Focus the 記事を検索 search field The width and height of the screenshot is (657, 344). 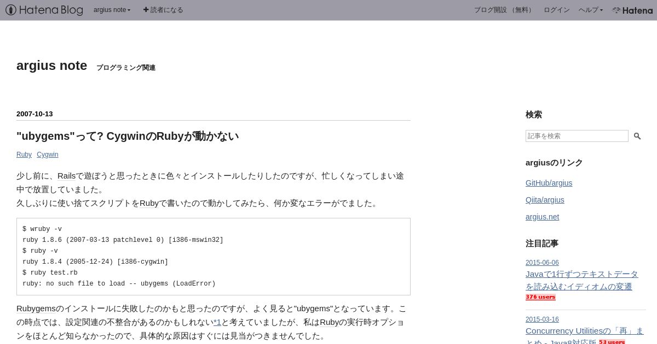pos(577,136)
